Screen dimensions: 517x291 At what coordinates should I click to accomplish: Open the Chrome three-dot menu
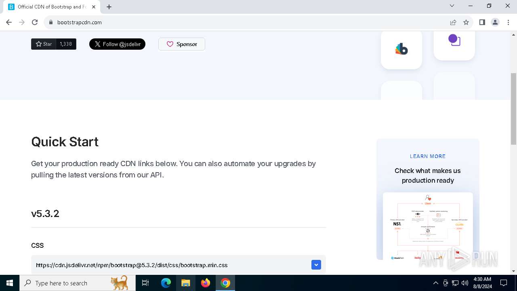pos(508,22)
